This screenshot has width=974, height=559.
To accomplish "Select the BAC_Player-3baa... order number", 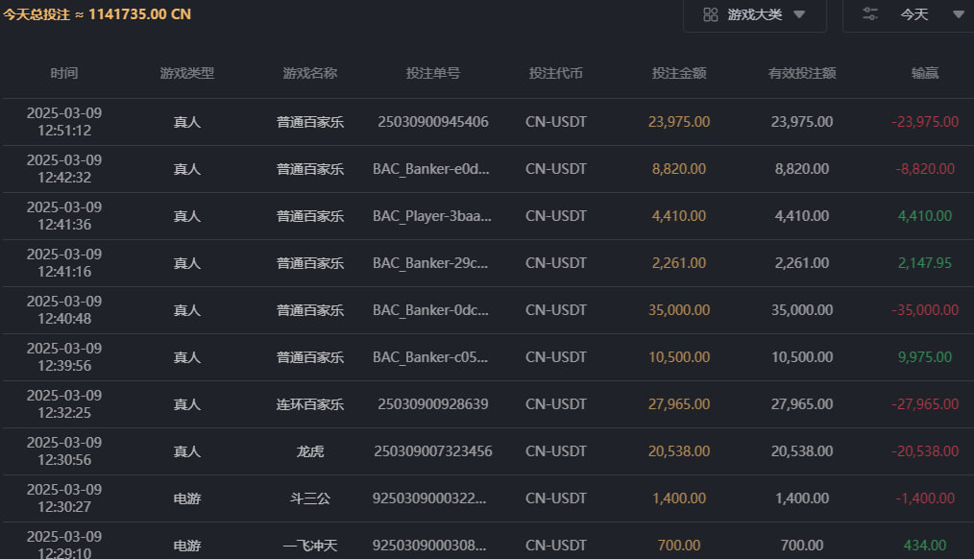I will pos(433,216).
